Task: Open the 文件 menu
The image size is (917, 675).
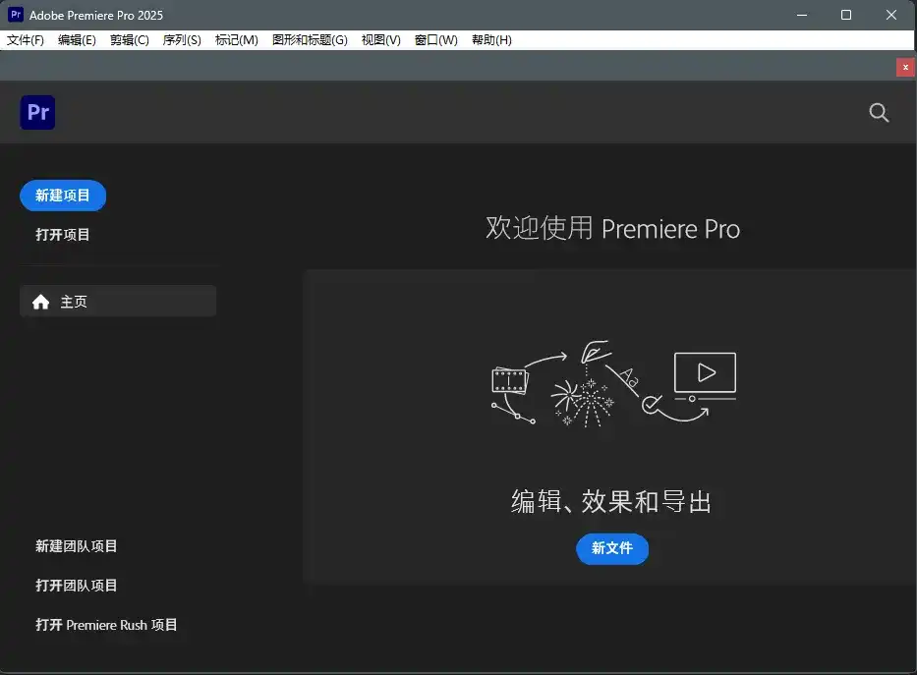Action: tap(26, 39)
